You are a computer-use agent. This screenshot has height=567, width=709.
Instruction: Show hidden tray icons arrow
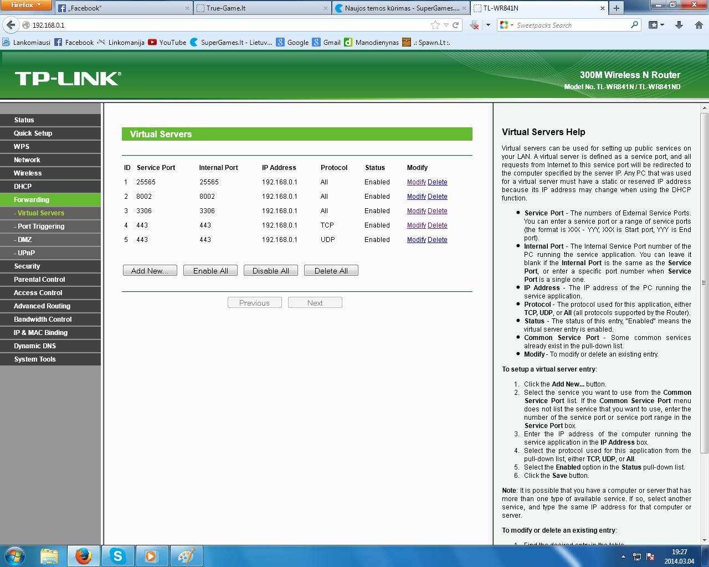click(x=623, y=556)
